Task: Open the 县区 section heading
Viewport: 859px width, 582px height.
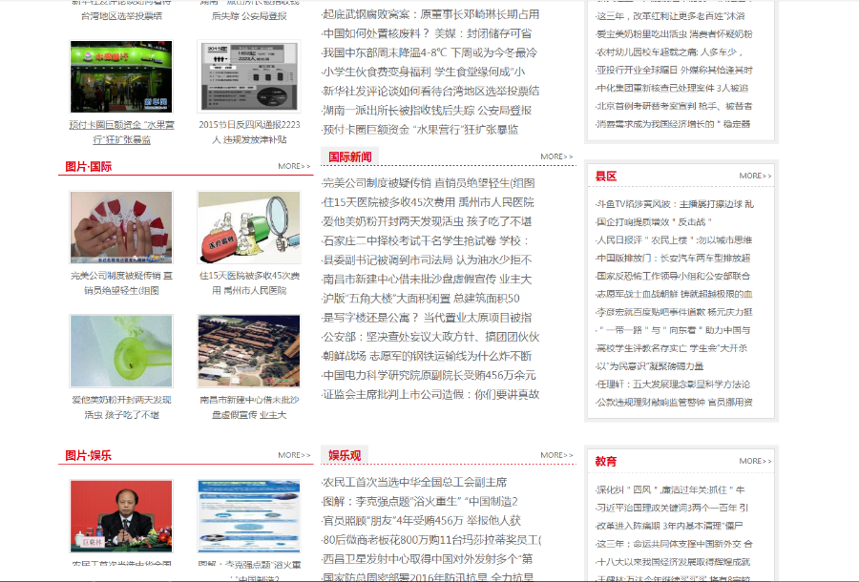Action: (606, 177)
